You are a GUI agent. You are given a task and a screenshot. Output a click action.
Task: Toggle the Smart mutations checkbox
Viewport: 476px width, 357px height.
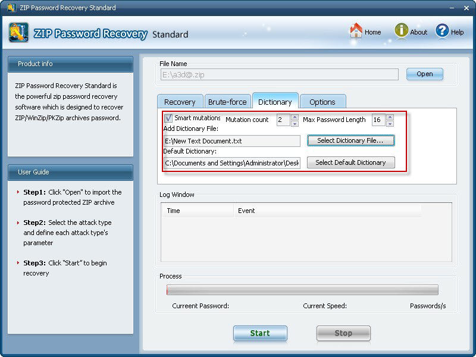pos(168,118)
